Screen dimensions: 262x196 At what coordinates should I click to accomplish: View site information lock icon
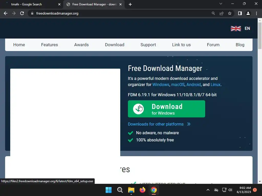pos(32,13)
